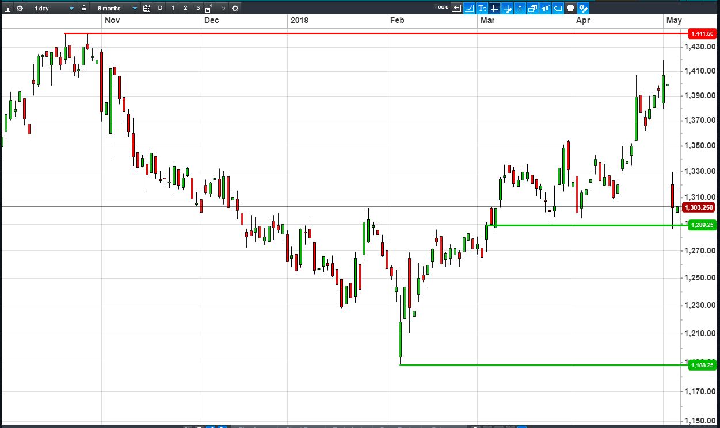This screenshot has height=428, width=720.
Task: Save to chart layout slot 4
Action: click(209, 8)
